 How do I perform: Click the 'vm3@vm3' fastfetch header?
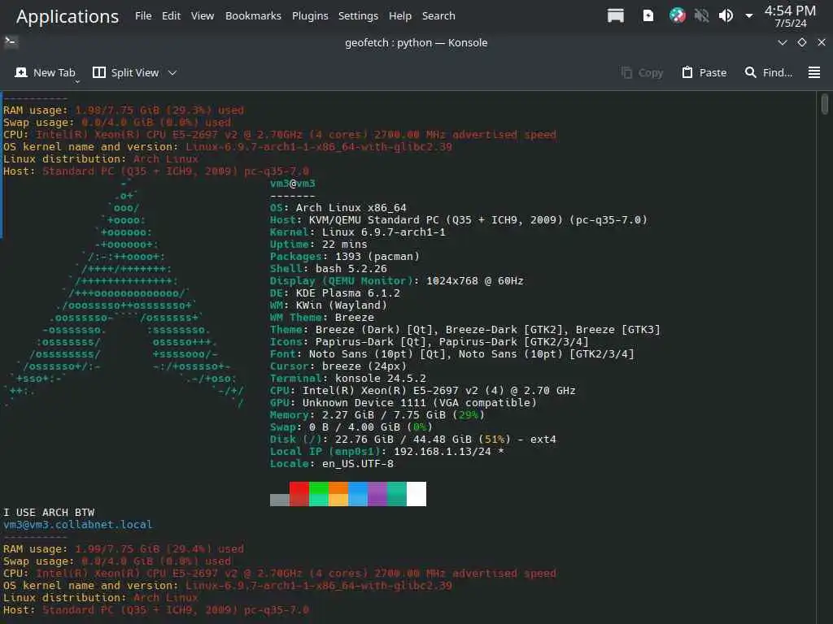point(293,184)
